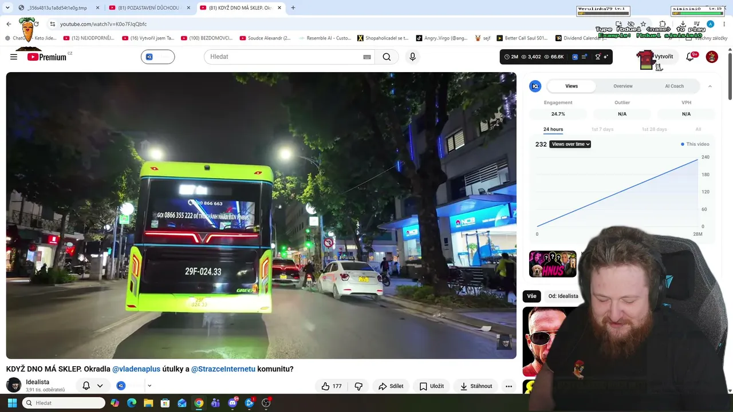Toggle the vidIQ switch next to the search bar
The image size is (733, 412).
tap(158, 57)
